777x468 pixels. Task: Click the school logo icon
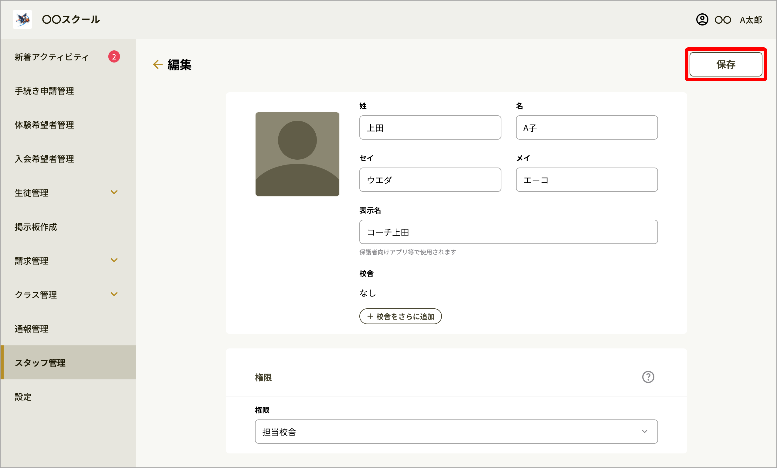click(x=22, y=19)
